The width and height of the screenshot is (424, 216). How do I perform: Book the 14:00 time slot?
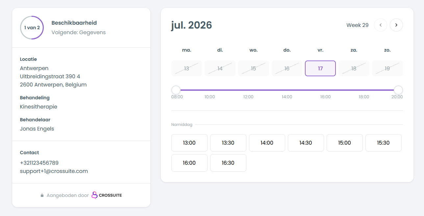tap(267, 143)
